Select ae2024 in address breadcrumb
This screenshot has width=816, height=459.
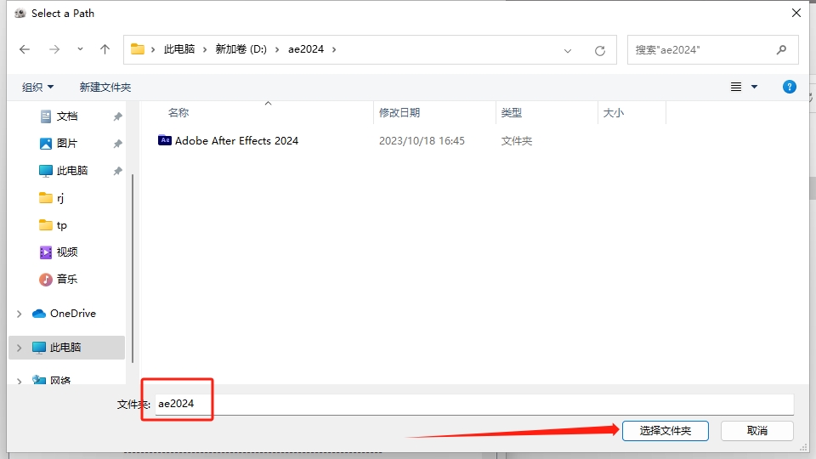(306, 49)
